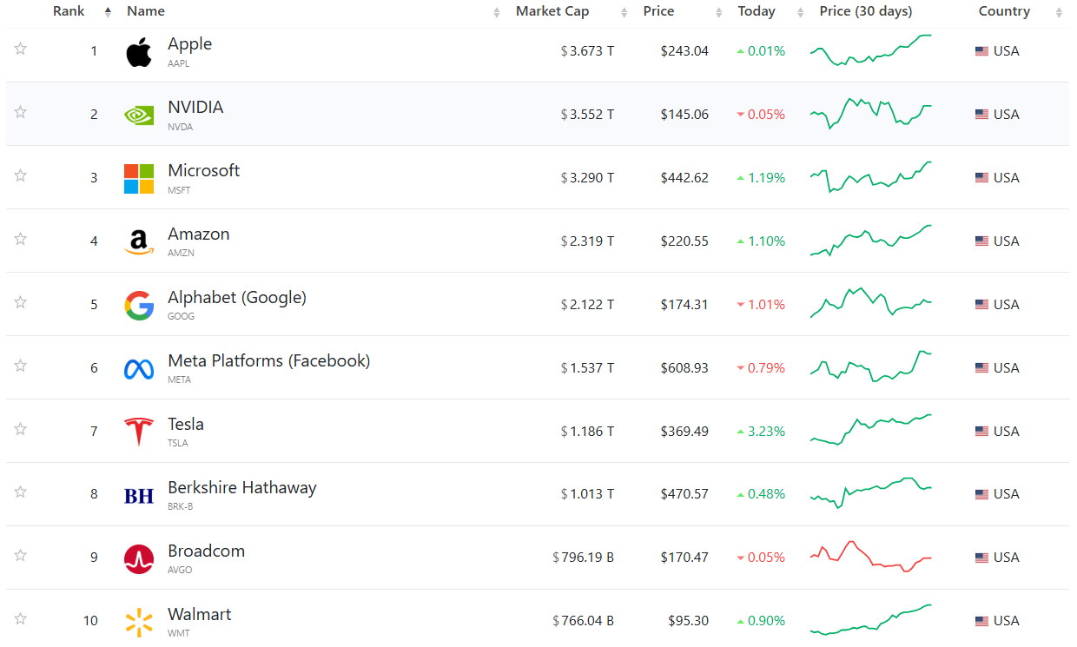Screen dimensions: 1077x647
Task: Click Broadcom's red 30-day price chart
Action: click(x=871, y=557)
